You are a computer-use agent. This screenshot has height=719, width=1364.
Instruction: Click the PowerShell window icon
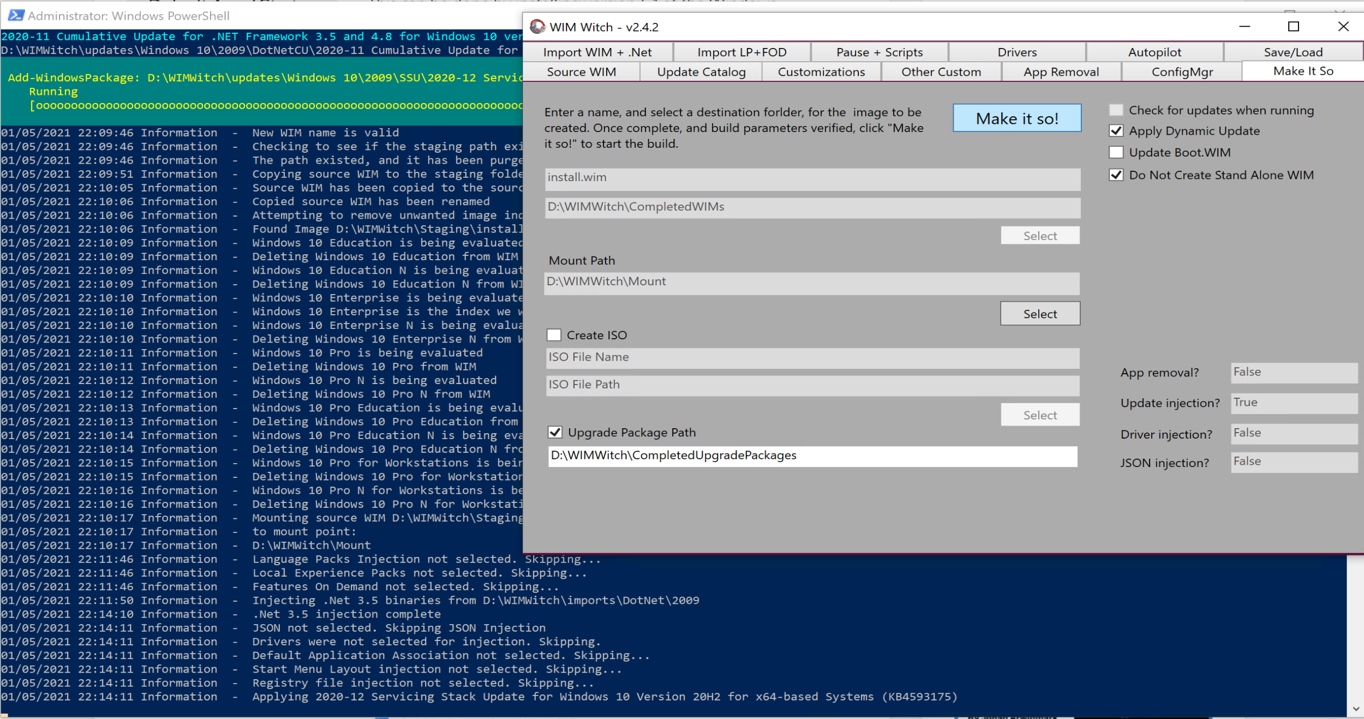click(x=16, y=15)
